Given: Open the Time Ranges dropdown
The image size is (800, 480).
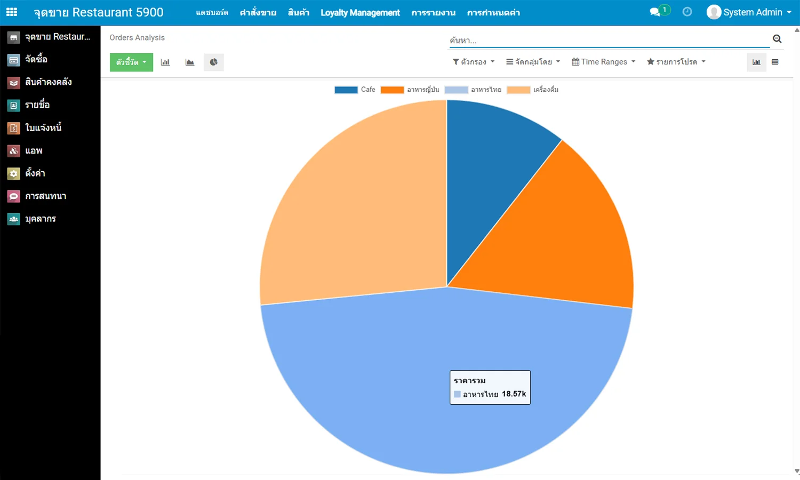Looking at the screenshot, I should pyautogui.click(x=603, y=62).
